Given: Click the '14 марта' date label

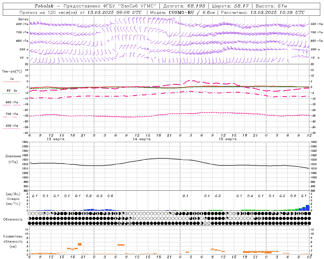Looking at the screenshot, I should click(x=141, y=139).
